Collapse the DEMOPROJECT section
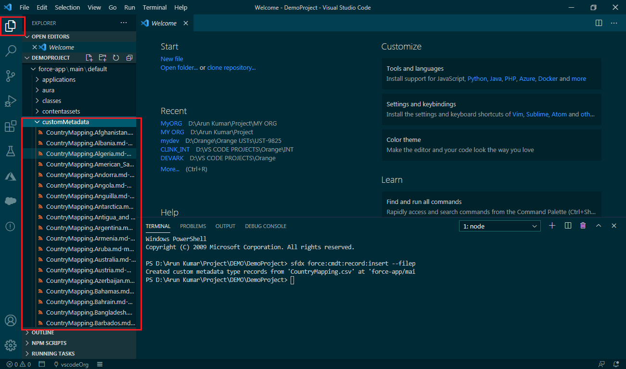Screen dimensions: 626x369 click(x=51, y=58)
